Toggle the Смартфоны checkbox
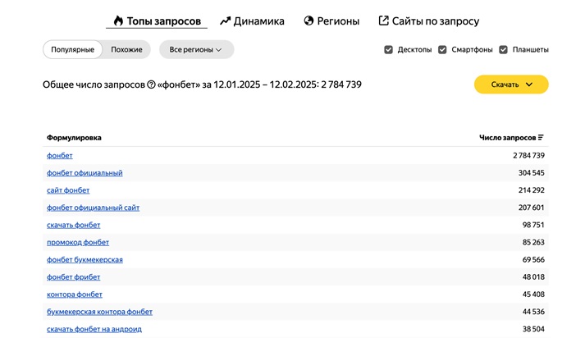585x338 pixels. [442, 49]
